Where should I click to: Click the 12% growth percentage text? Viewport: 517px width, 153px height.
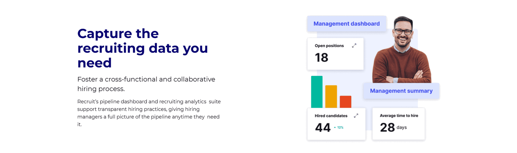pos(340,128)
